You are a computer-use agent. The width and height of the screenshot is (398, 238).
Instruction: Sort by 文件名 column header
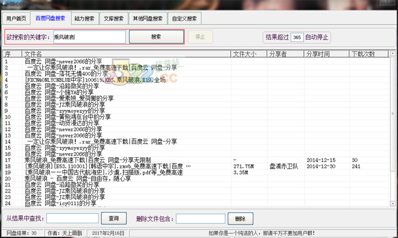pyautogui.click(x=126, y=54)
